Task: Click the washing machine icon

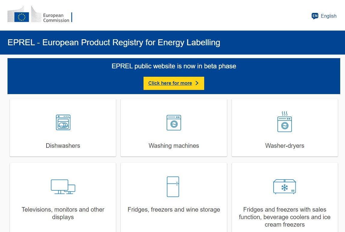Action: tap(174, 123)
